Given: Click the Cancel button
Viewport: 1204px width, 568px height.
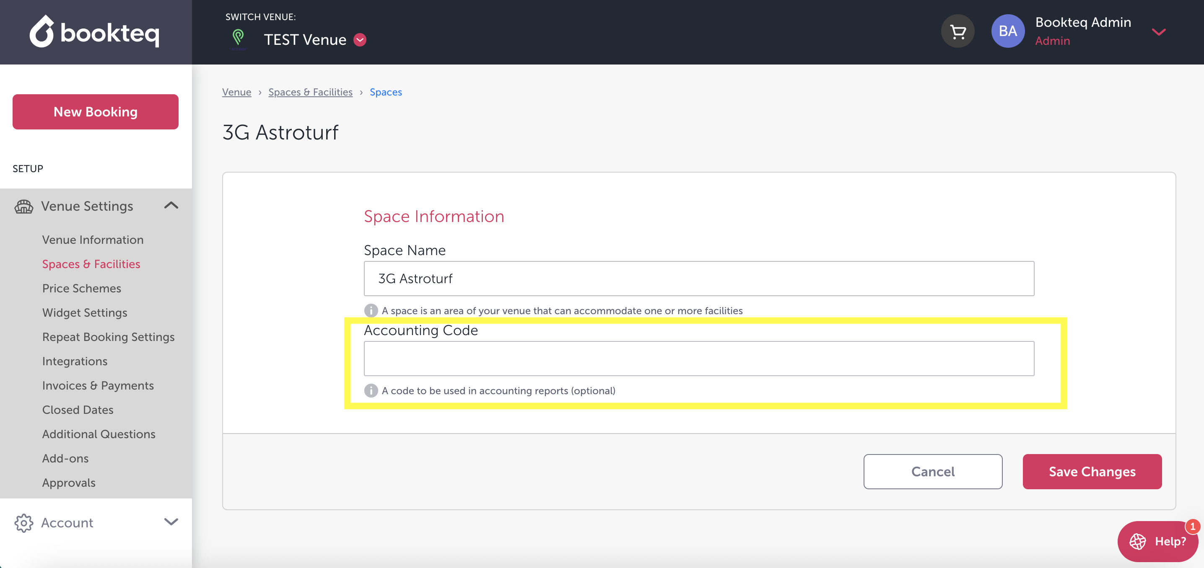Looking at the screenshot, I should coord(932,471).
